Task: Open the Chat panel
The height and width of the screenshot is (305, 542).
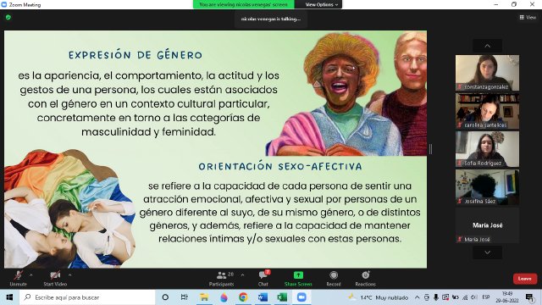Action: 263,279
